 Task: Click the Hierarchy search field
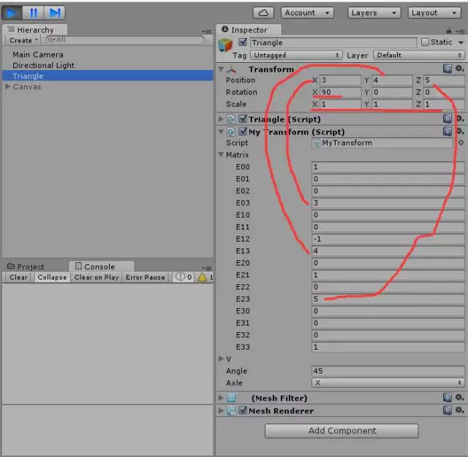tap(125, 40)
